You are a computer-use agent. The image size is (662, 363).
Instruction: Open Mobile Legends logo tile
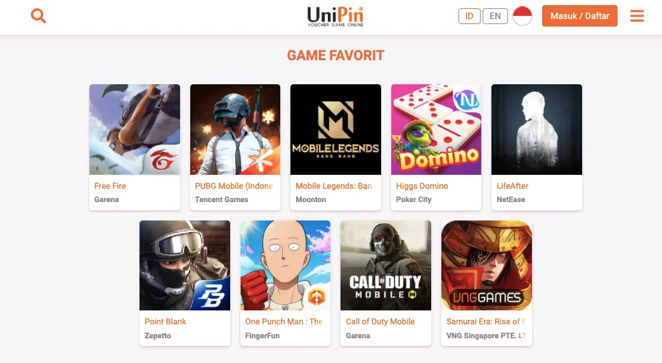pos(335,129)
